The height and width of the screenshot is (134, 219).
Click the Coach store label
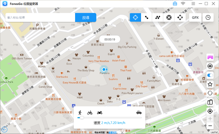(101, 103)
